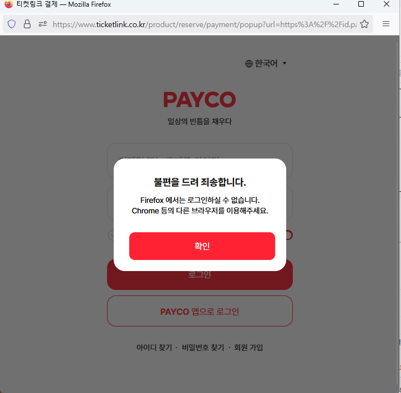This screenshot has height=393, width=401.
Task: Click the Firefox logo in title bar
Action: [9, 4]
